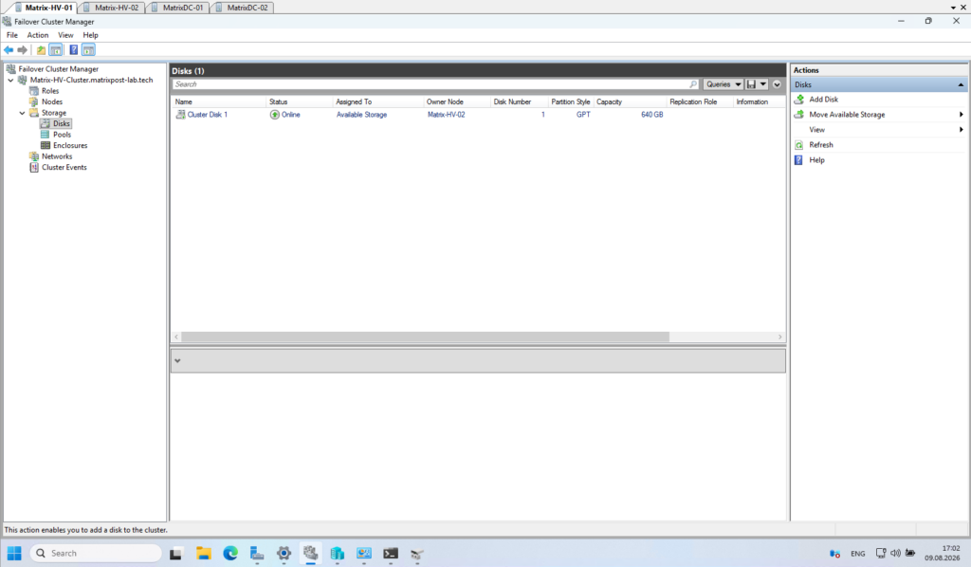
Task: Click the save query disk icon
Action: point(751,84)
